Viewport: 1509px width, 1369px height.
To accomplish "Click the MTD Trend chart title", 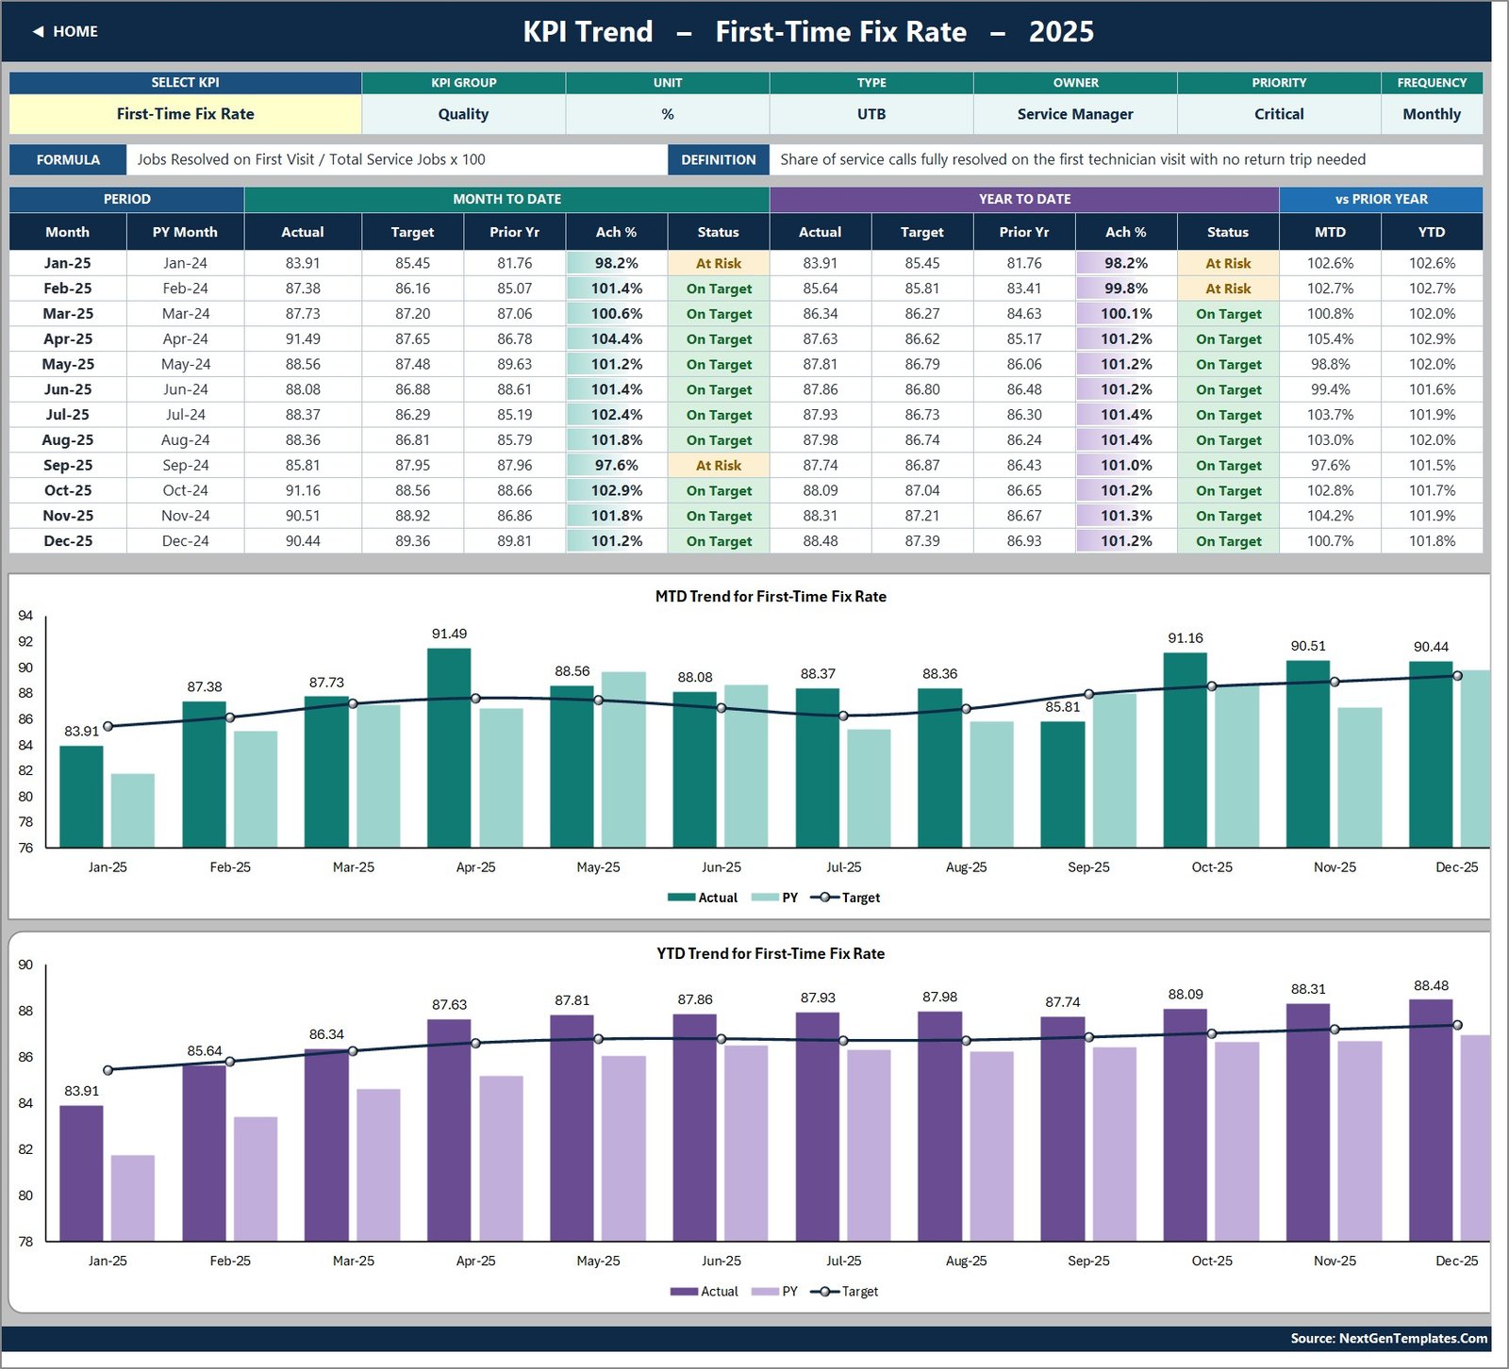I will click(771, 596).
